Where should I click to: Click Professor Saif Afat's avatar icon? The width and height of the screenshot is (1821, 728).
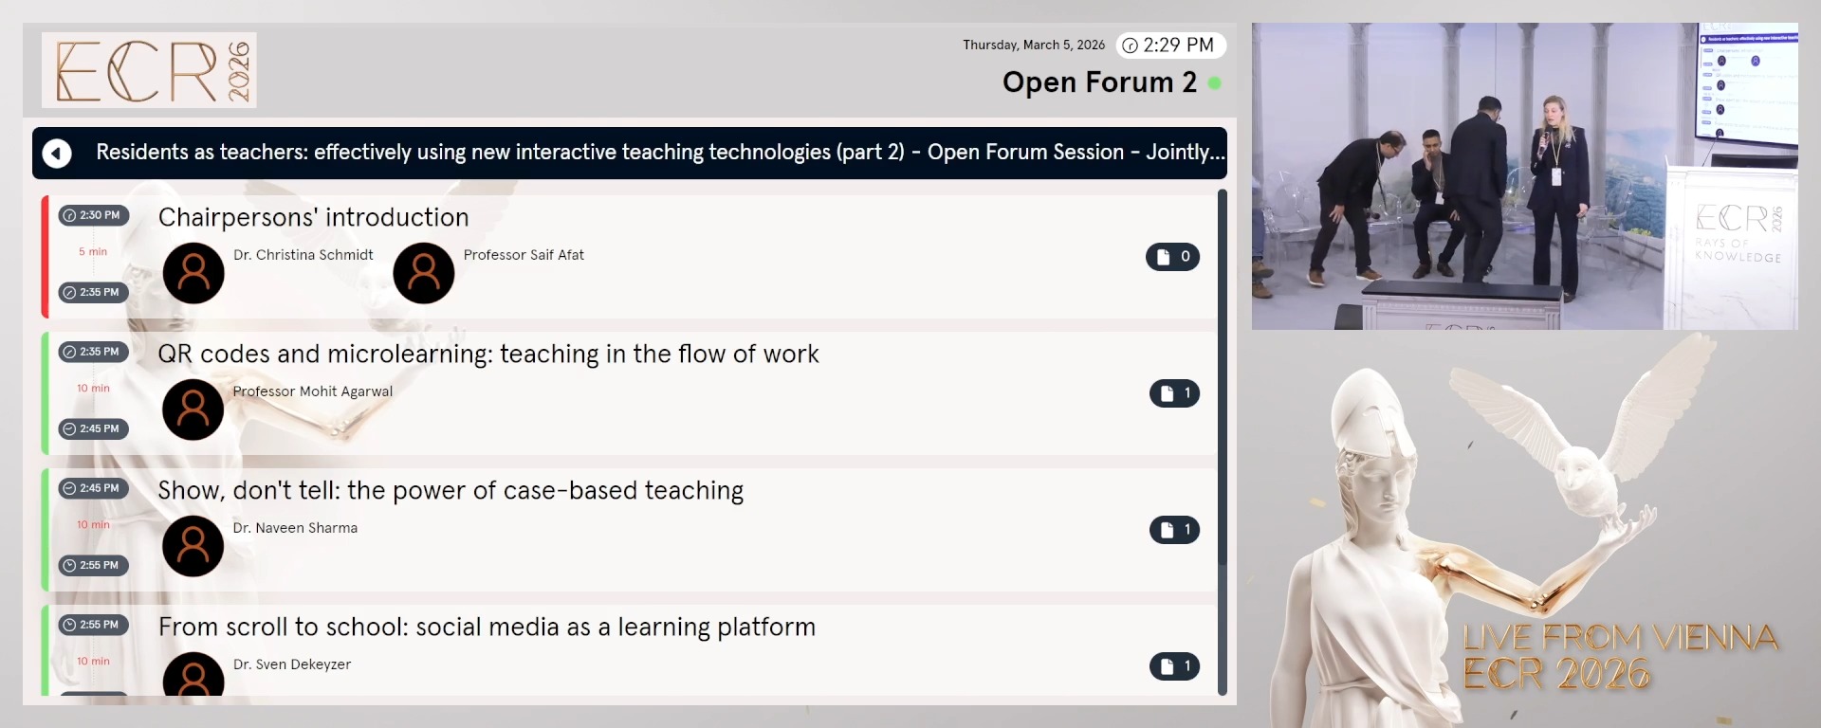tap(423, 273)
